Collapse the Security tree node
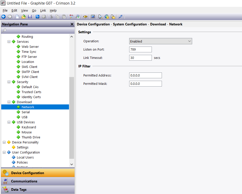Image resolution: width=242 pixels, height=194 pixels. (x=9, y=82)
